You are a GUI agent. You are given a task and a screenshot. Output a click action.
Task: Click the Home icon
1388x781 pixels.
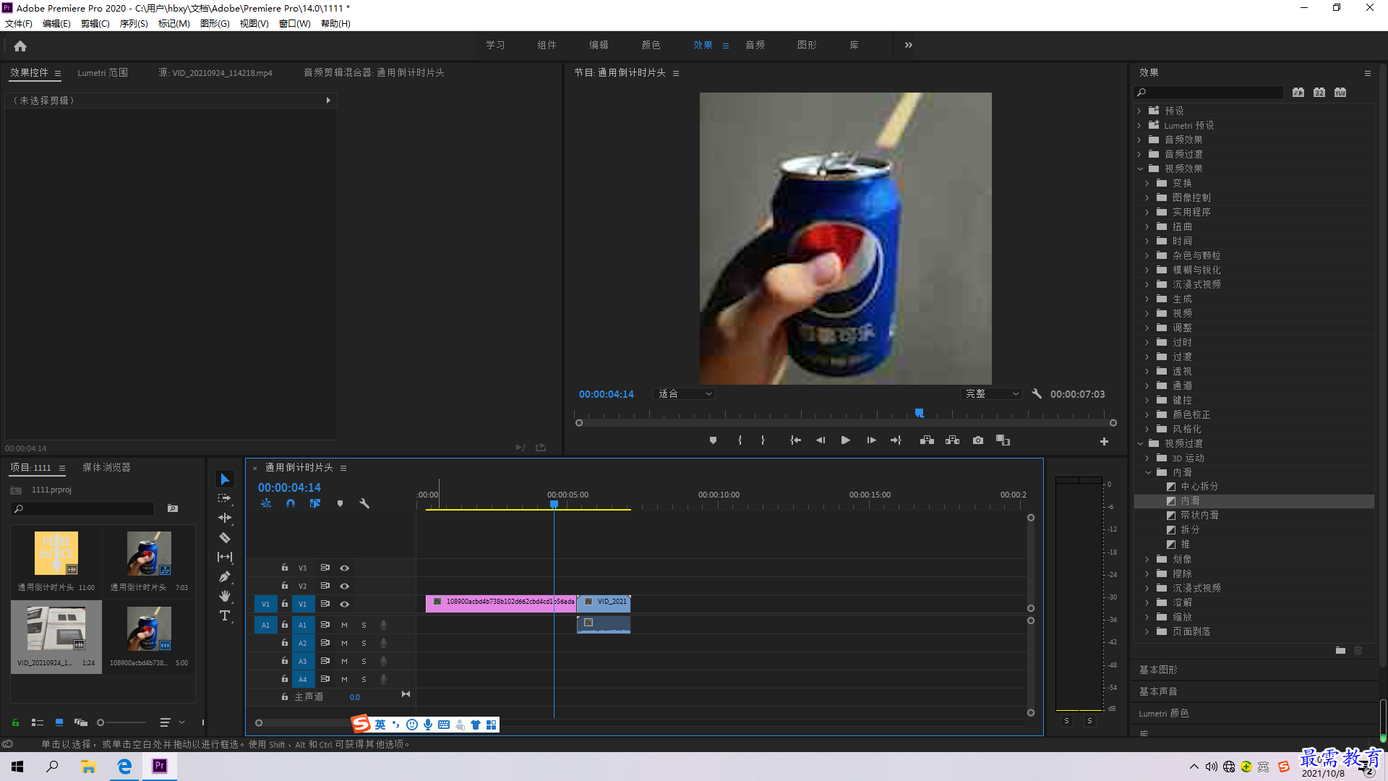[20, 46]
